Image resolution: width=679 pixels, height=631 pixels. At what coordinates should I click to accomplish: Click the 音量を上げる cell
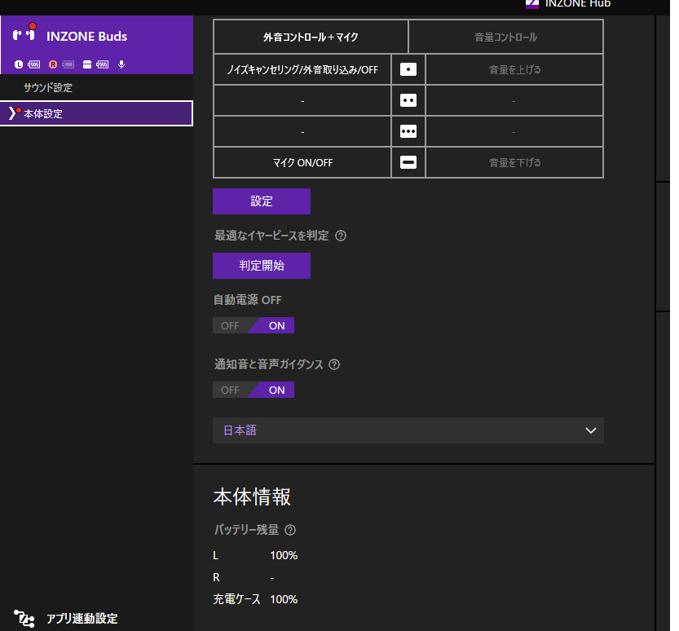514,69
